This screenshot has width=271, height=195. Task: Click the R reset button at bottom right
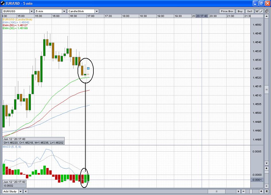click(267, 191)
